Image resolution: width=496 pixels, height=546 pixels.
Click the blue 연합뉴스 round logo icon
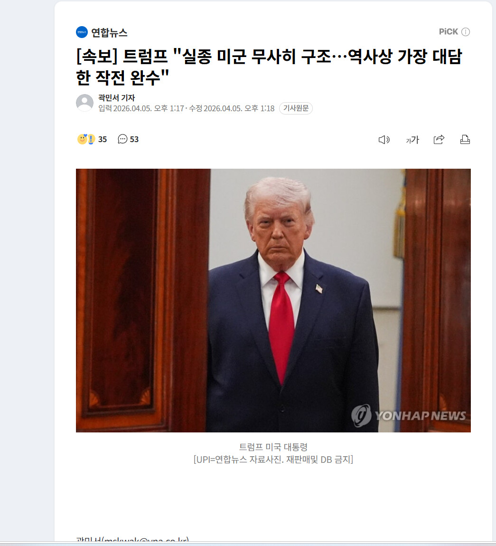82,32
